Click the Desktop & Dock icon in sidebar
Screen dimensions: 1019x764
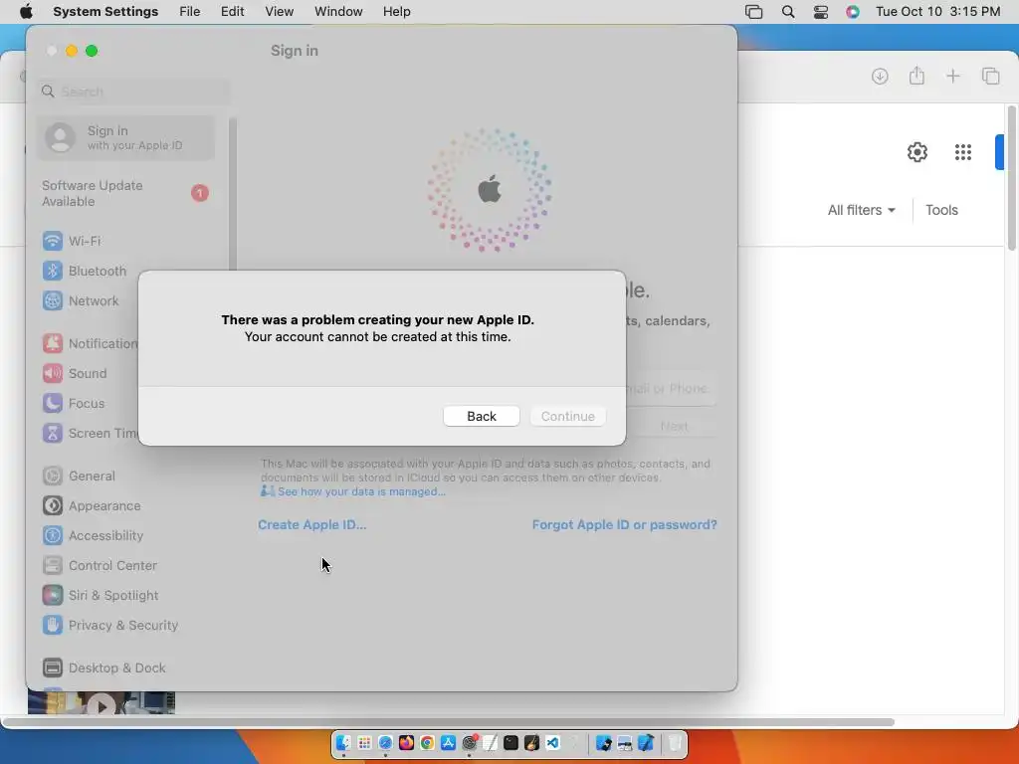click(53, 668)
